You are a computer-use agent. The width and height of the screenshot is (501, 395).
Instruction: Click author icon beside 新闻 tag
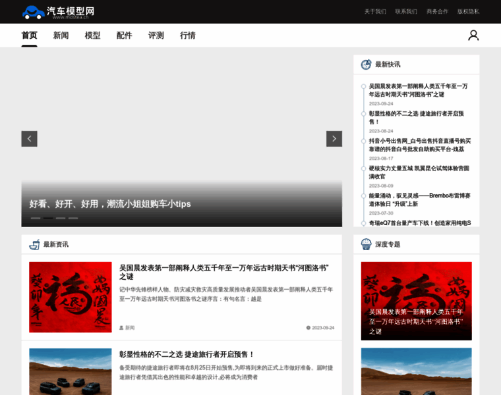pyautogui.click(x=121, y=328)
